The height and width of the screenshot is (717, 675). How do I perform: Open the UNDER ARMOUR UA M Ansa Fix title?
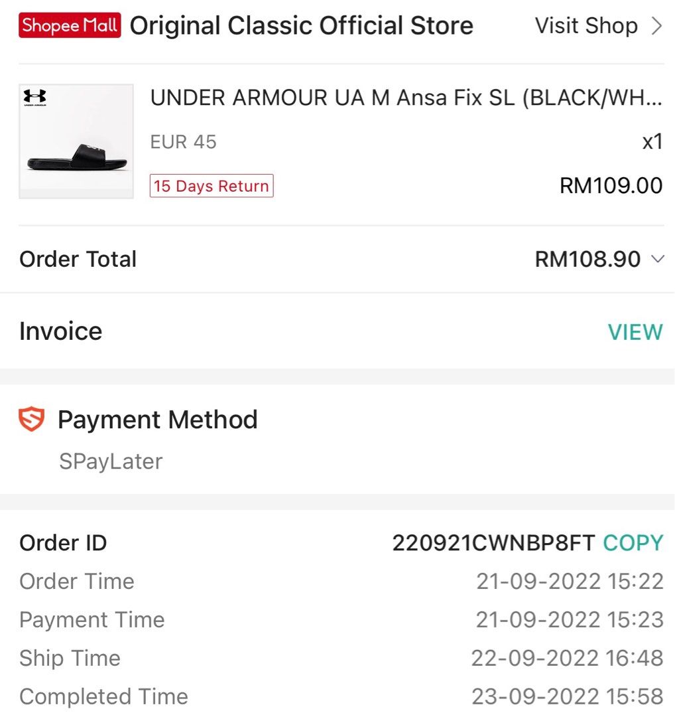tap(406, 98)
